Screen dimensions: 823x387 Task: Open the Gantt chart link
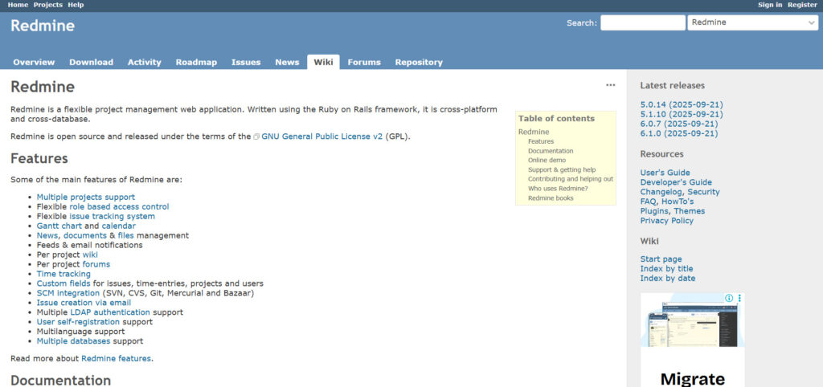pos(59,226)
